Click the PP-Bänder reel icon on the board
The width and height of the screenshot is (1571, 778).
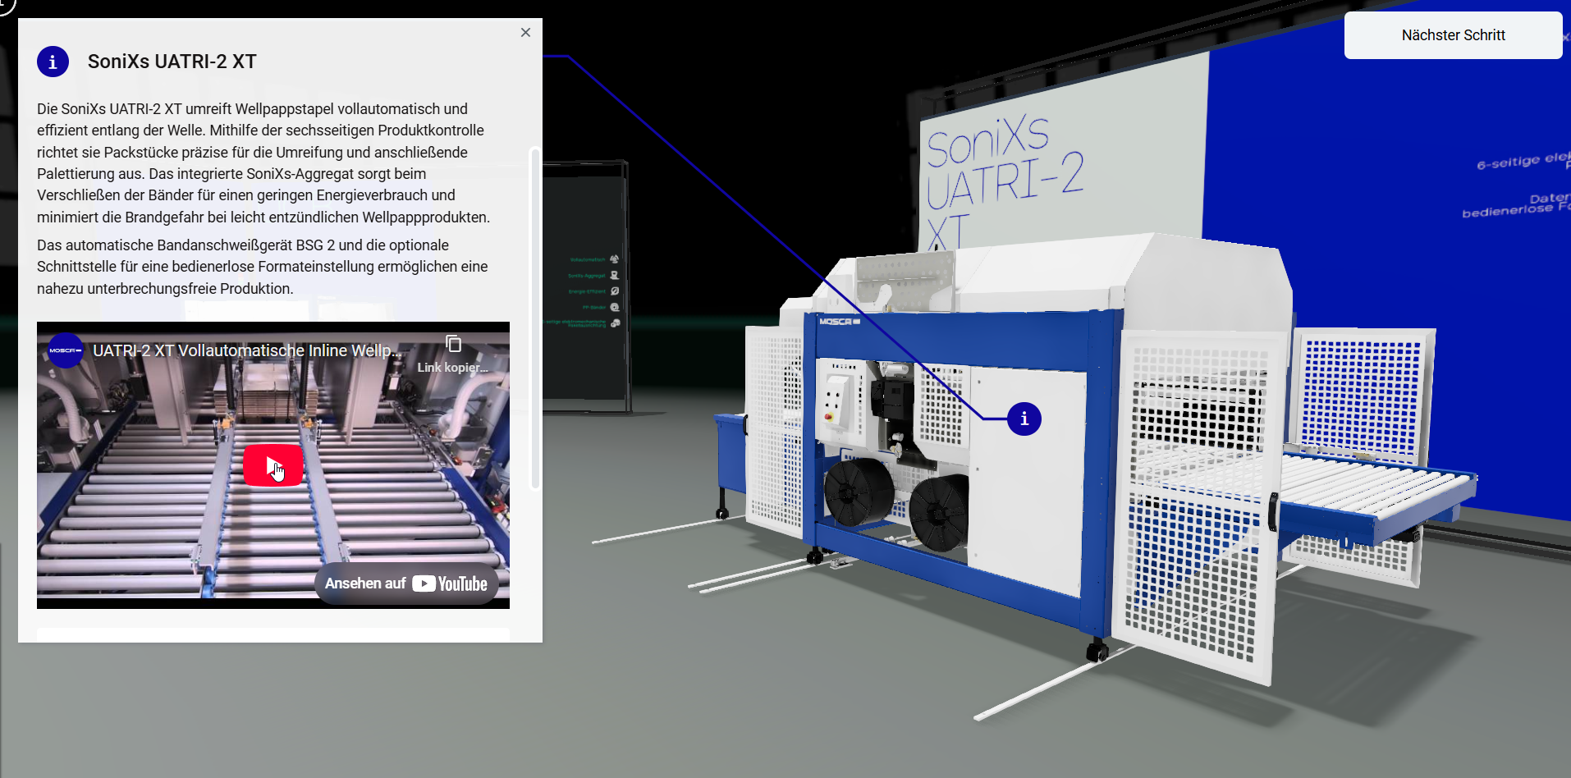coord(615,307)
